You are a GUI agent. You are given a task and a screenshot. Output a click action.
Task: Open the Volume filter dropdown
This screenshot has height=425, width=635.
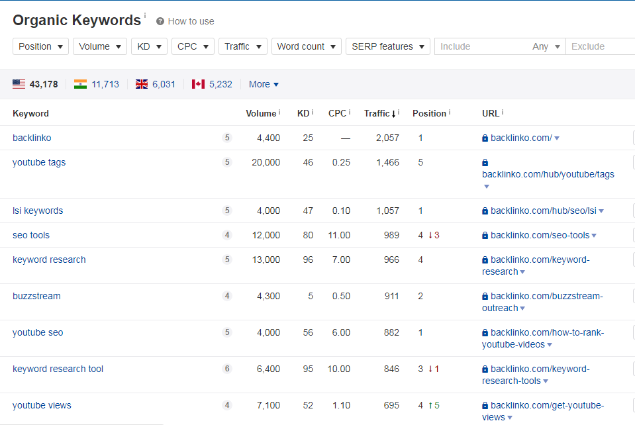pos(99,46)
